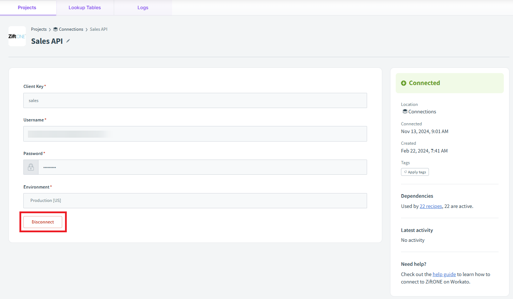Viewport: 513px width, 299px height.
Task: Click the 'Nov 13, 2024, 9:01 AM' date
Action: click(425, 131)
